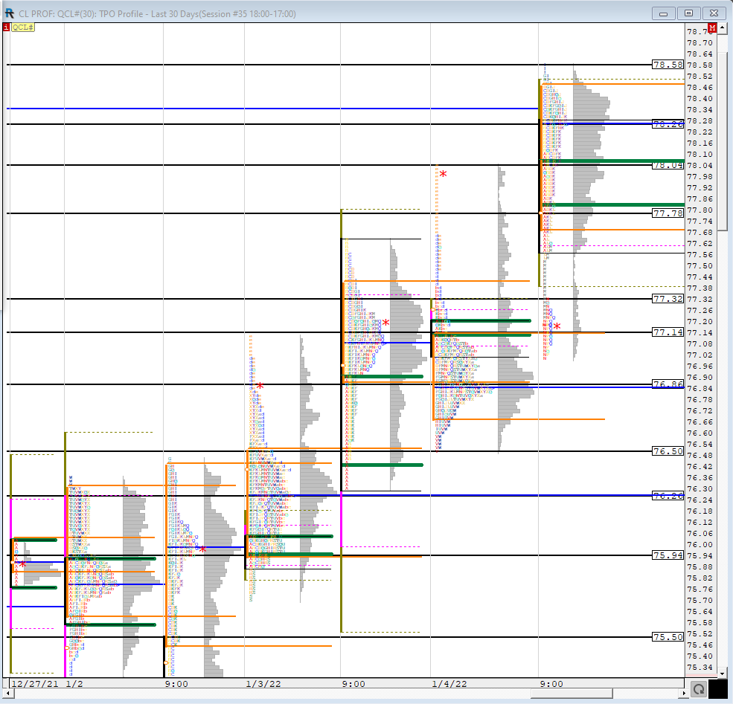Click the 76.12 price on the scale
733x704 pixels.
700,523
